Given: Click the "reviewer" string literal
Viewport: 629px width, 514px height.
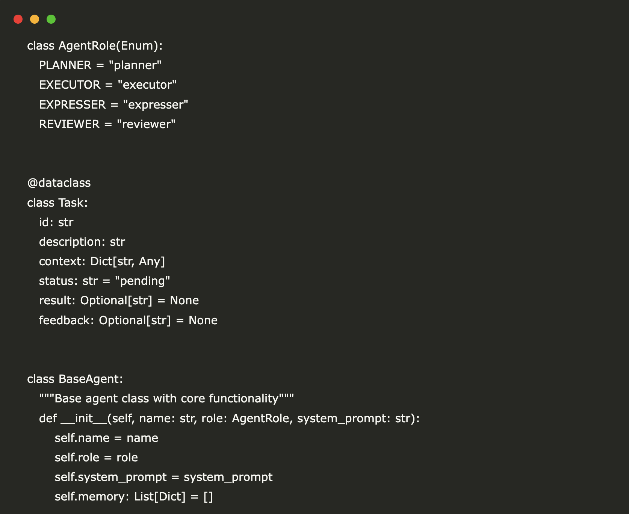Looking at the screenshot, I should [146, 124].
